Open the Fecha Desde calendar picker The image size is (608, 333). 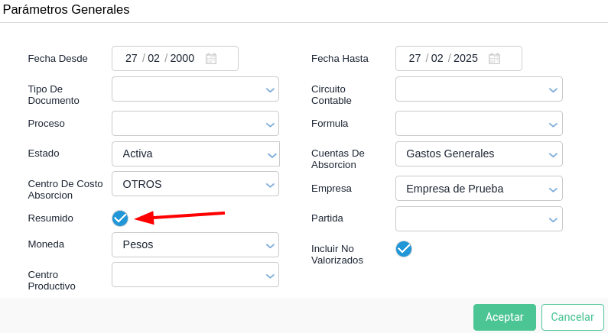(x=211, y=59)
